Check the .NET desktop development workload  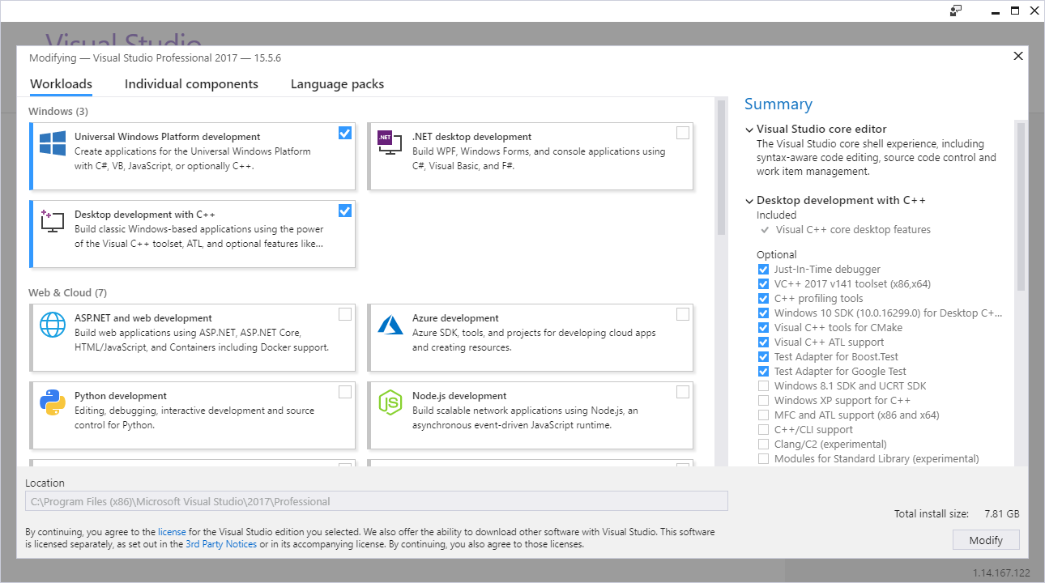[683, 133]
